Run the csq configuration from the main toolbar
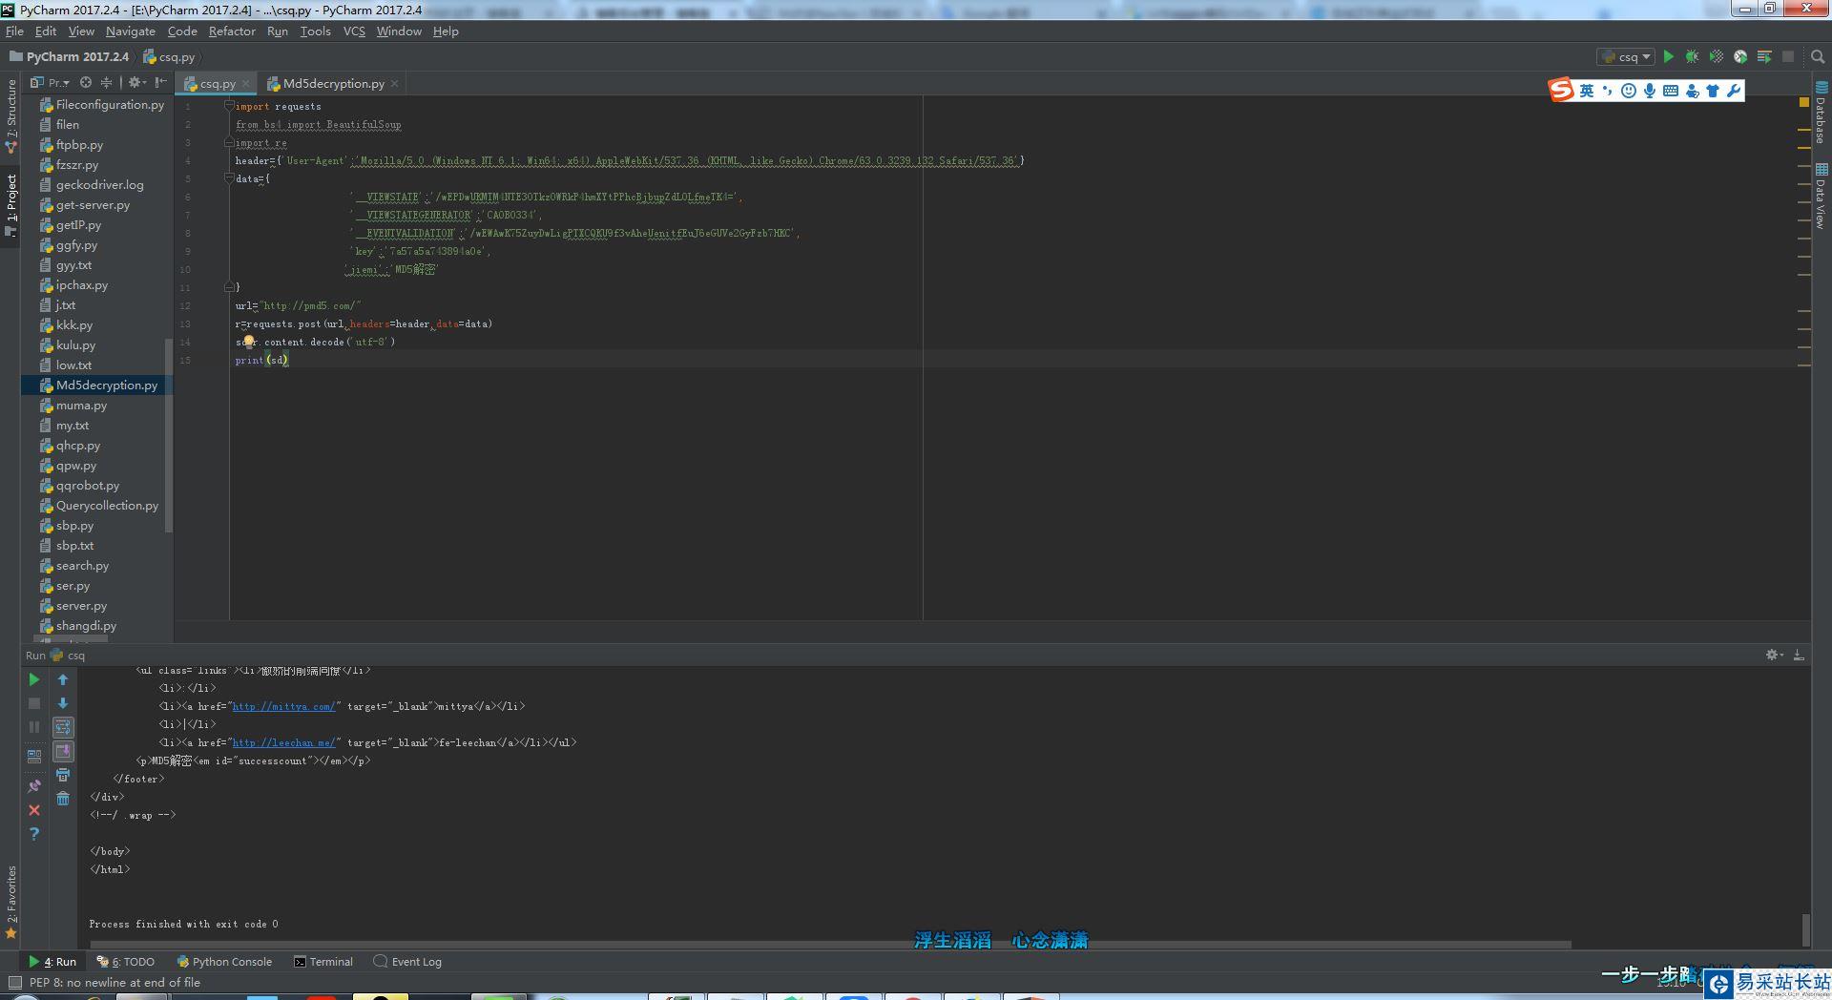1832x1000 pixels. point(1668,57)
